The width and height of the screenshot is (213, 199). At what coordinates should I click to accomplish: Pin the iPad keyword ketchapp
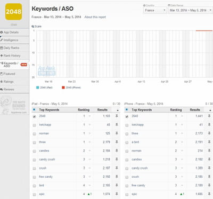click(117, 124)
